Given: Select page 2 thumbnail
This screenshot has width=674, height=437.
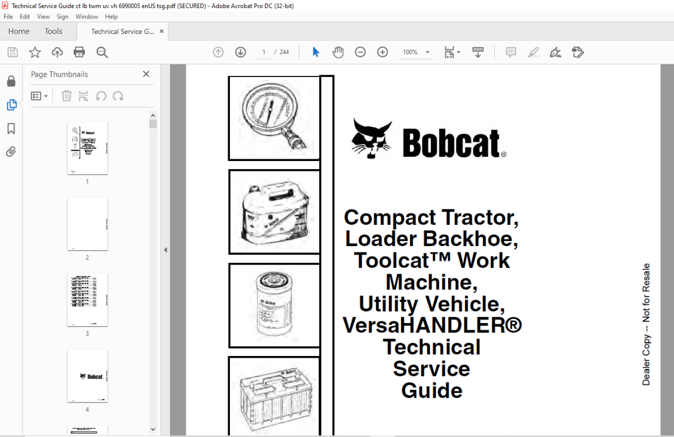Looking at the screenshot, I should pyautogui.click(x=87, y=224).
